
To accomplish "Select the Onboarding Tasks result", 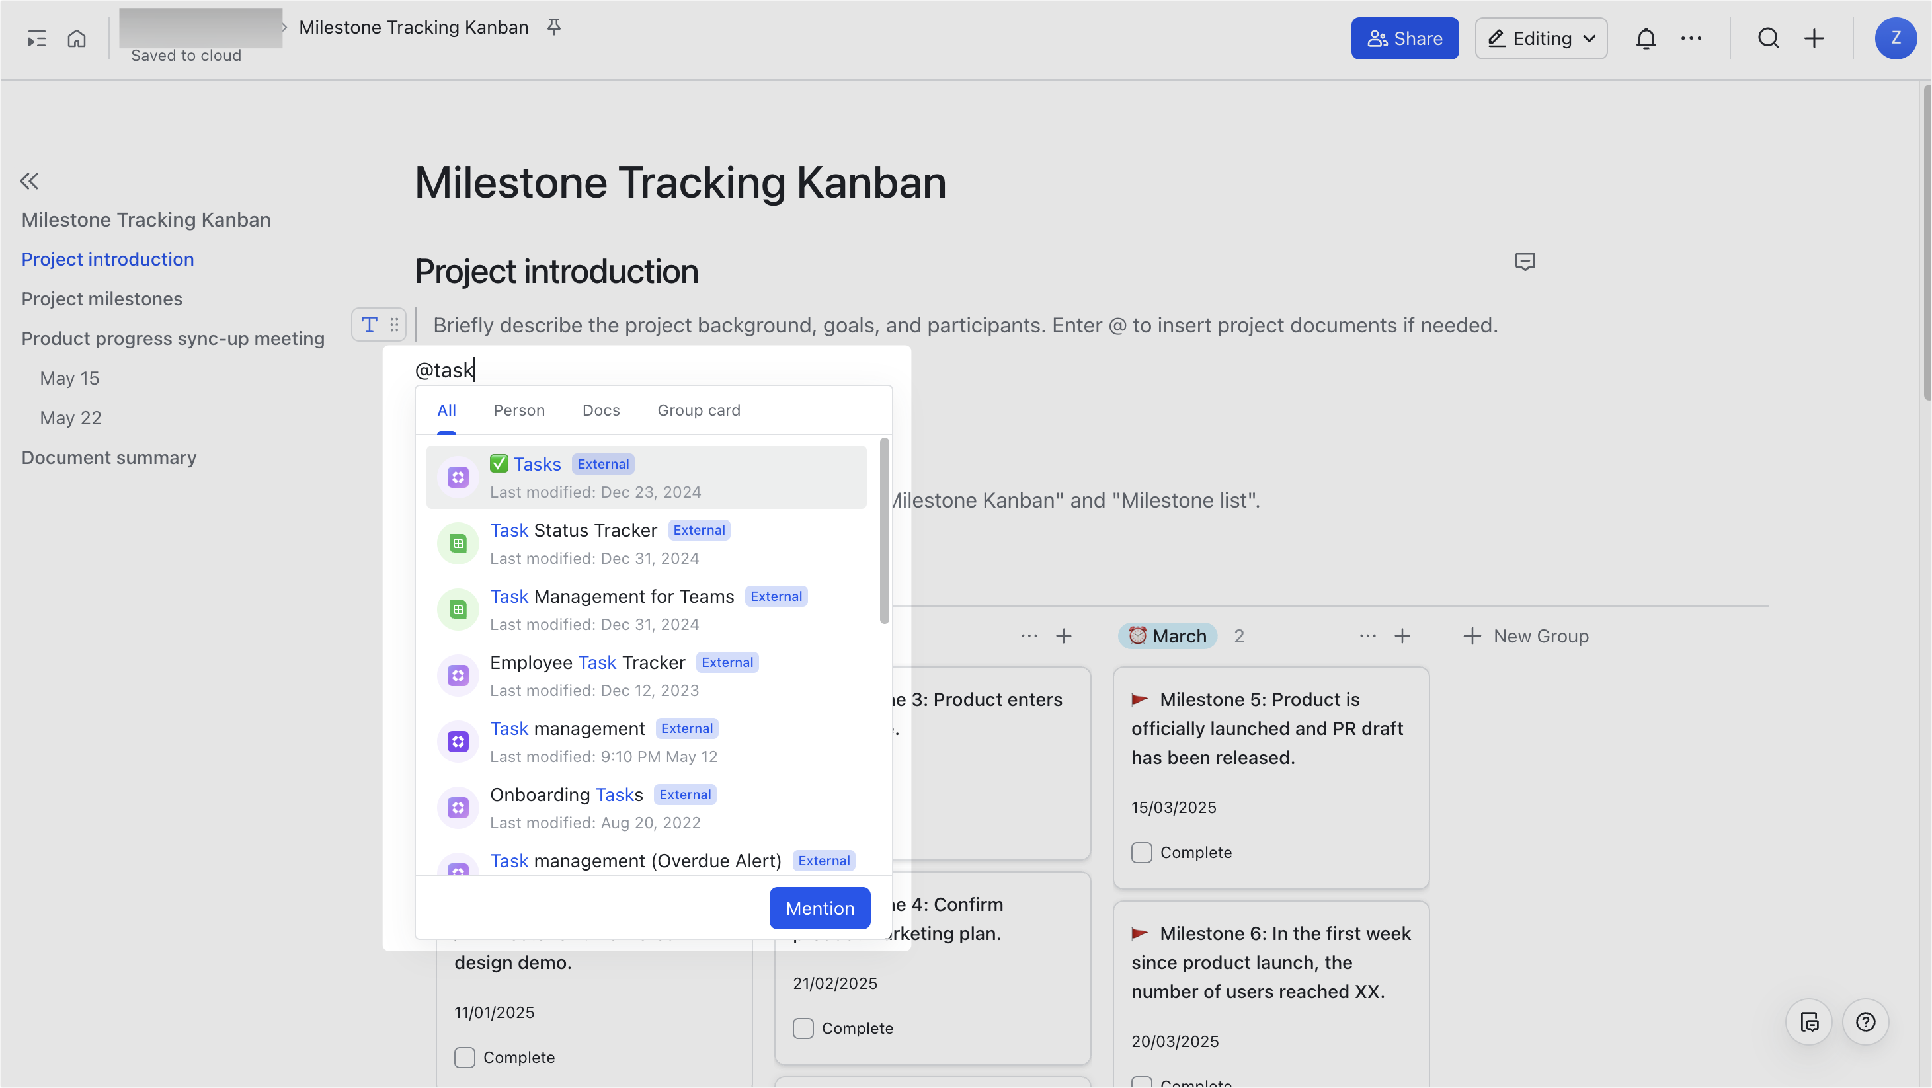I will point(647,808).
